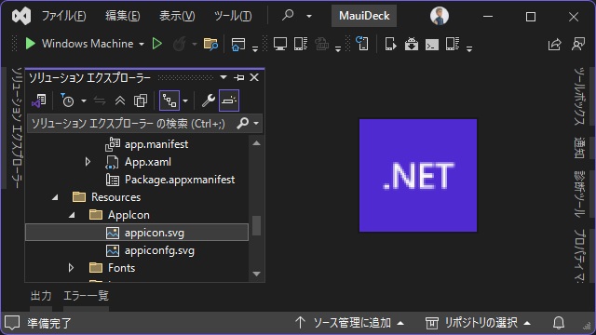Click the Solution Explorer scrollbar down arrow

[x=257, y=274]
